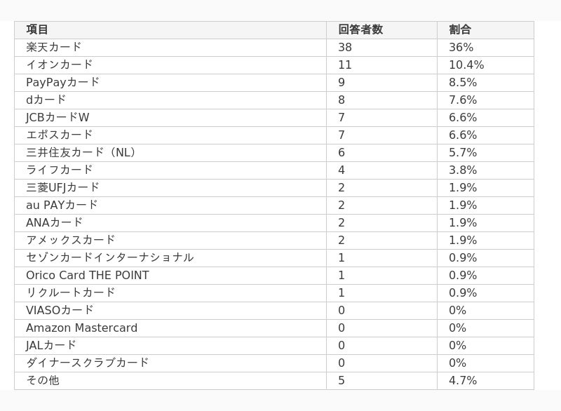Select the ダイナースクラブカード cell
The image size is (561, 411).
tap(170, 363)
